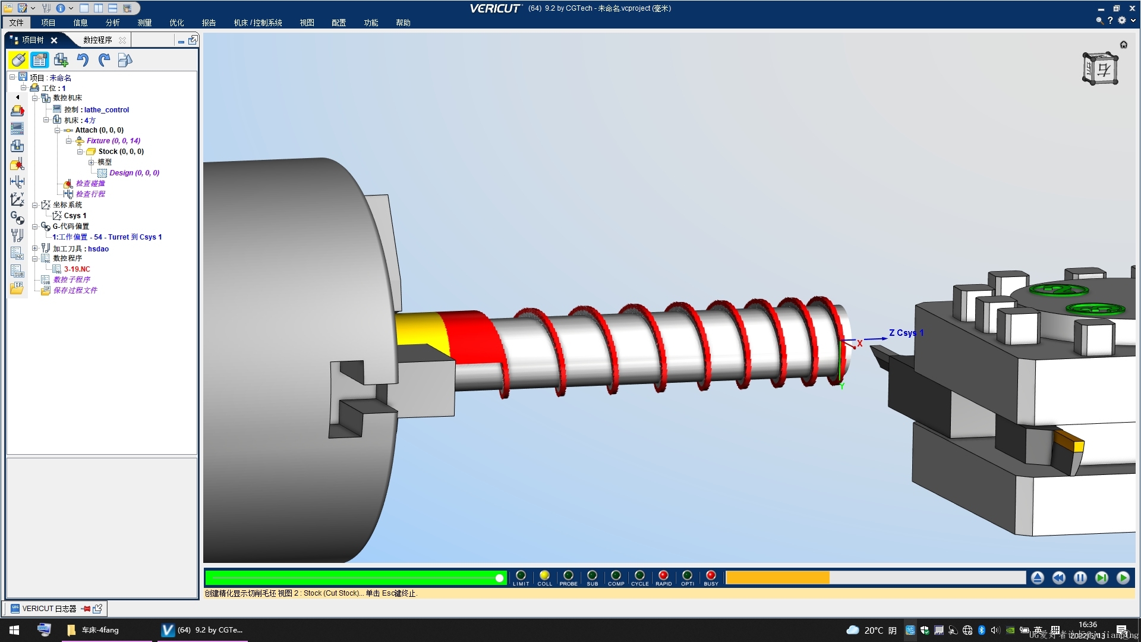The height and width of the screenshot is (642, 1141).
Task: Expand the 加工刀具 : hsdao node
Action: (x=35, y=248)
